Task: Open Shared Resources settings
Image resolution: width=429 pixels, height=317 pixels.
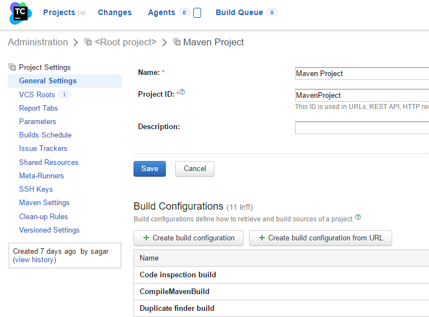Action: (x=49, y=162)
